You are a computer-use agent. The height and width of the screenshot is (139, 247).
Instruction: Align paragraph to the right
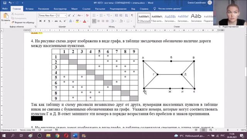coord(103,21)
